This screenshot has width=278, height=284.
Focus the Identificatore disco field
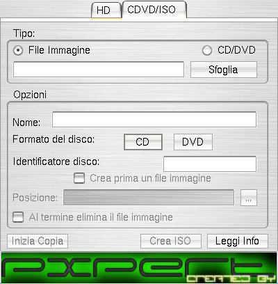(210, 164)
